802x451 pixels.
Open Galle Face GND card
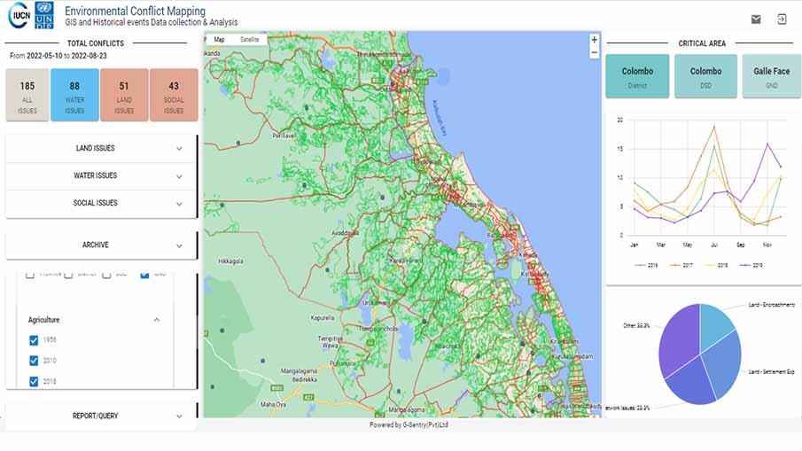[771, 76]
